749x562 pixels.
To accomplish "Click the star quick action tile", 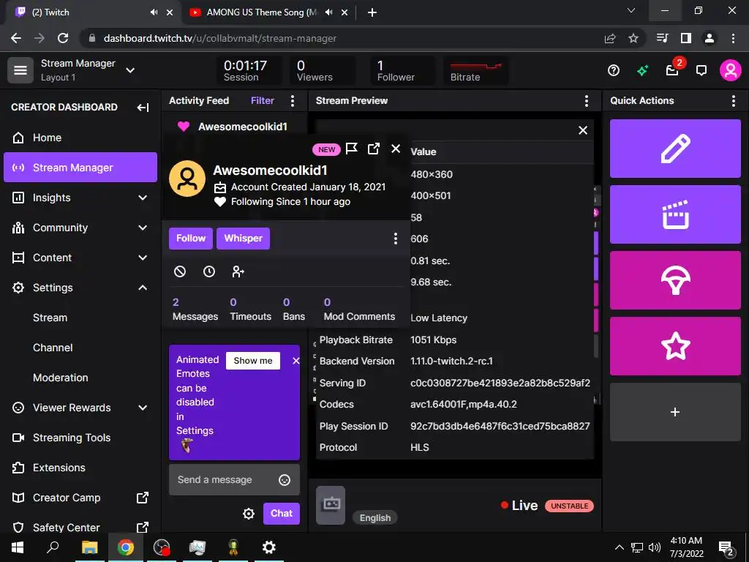I will 675,346.
